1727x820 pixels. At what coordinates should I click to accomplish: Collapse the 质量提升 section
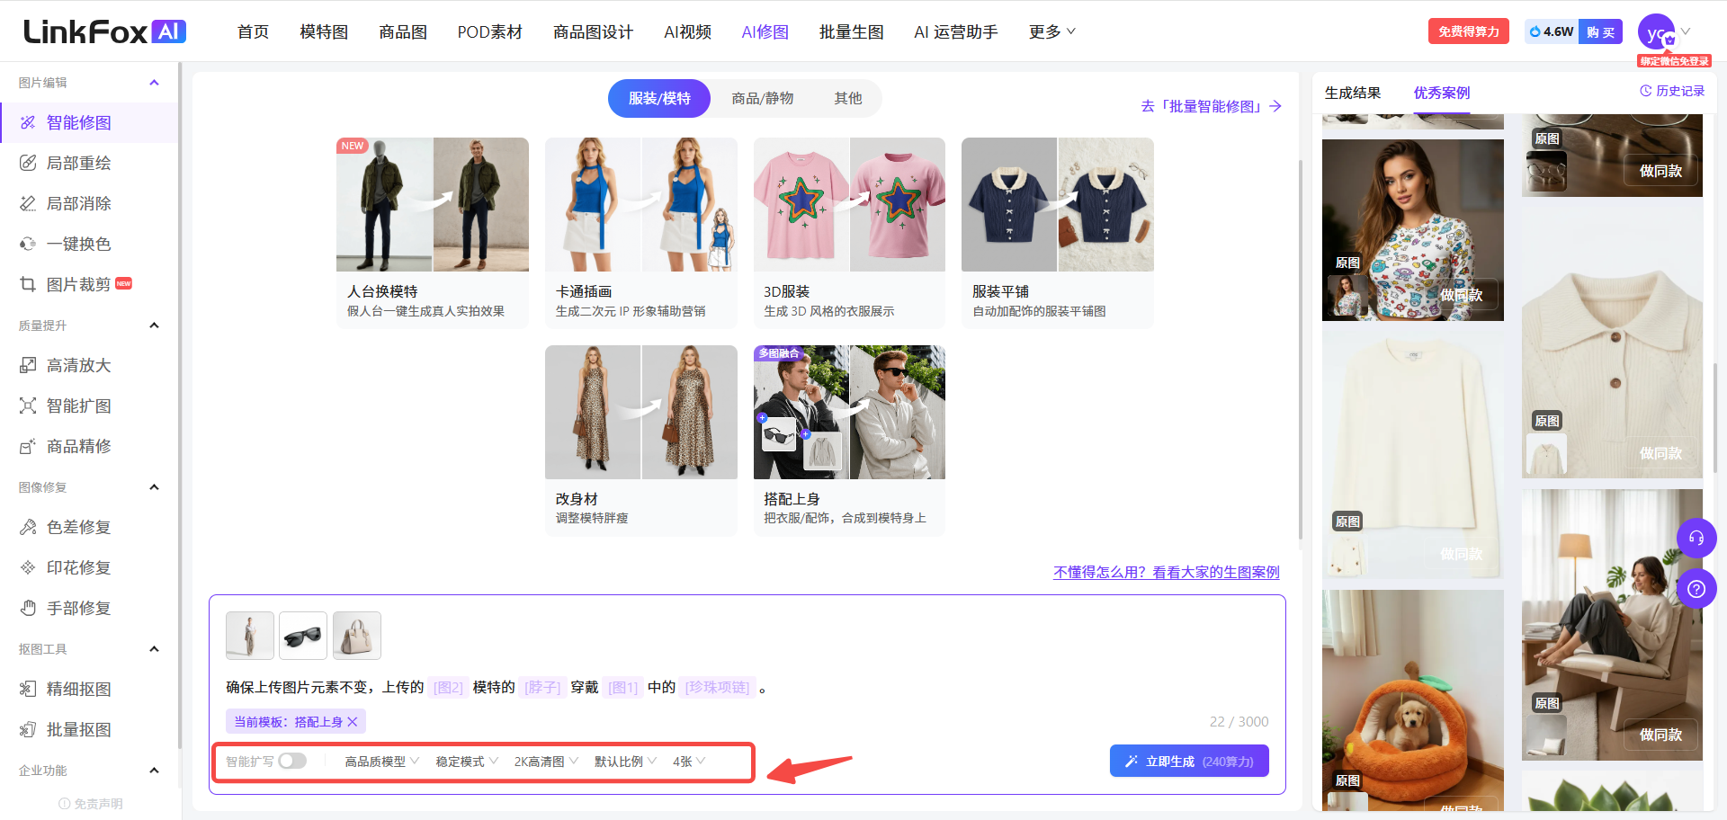click(154, 325)
